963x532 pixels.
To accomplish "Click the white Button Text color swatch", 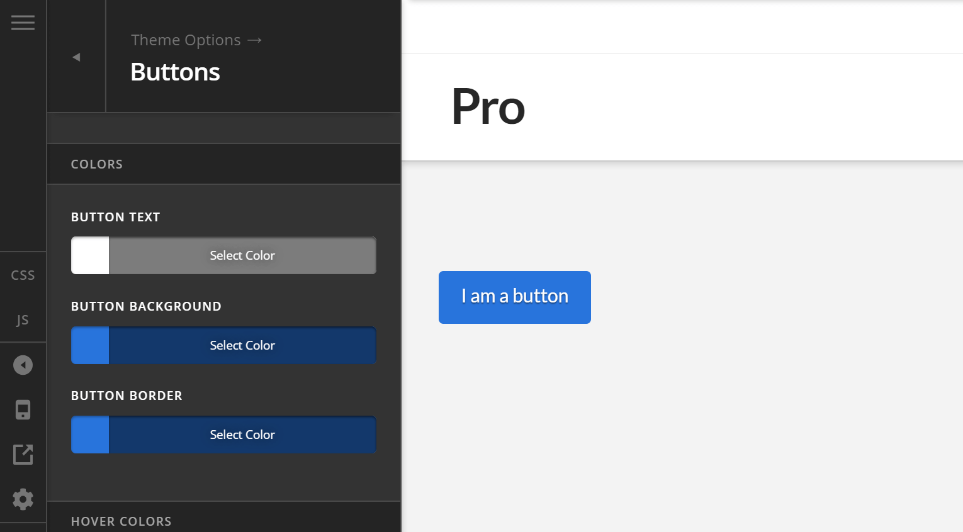I will pos(89,255).
